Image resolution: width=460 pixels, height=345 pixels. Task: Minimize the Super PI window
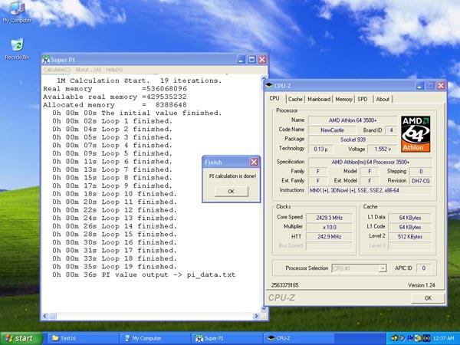(x=242, y=60)
